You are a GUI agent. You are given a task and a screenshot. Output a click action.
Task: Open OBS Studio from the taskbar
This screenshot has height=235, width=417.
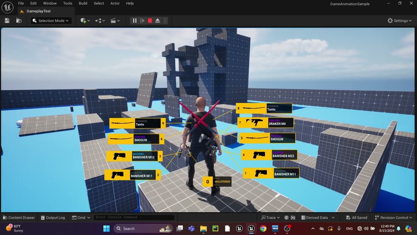287,228
